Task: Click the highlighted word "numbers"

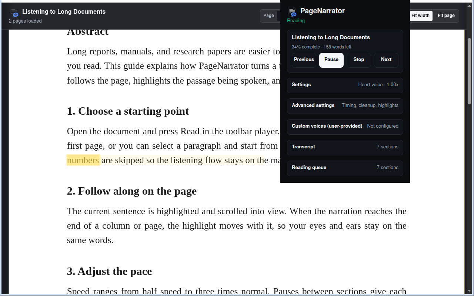Action: (x=83, y=160)
